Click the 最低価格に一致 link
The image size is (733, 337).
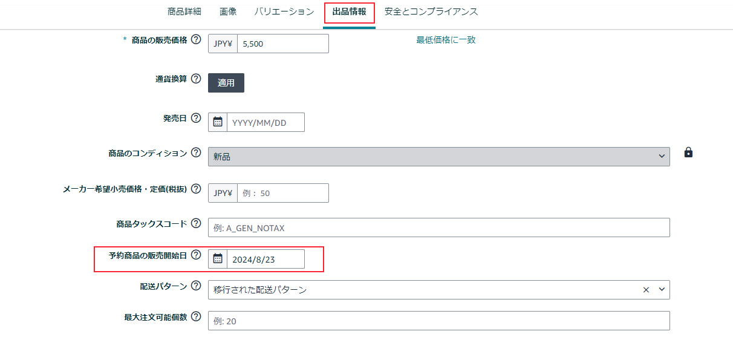point(446,40)
